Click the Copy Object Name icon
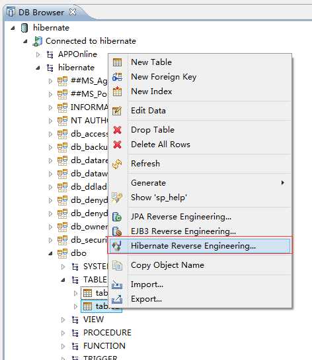The width and height of the screenshot is (312, 360). (x=117, y=265)
